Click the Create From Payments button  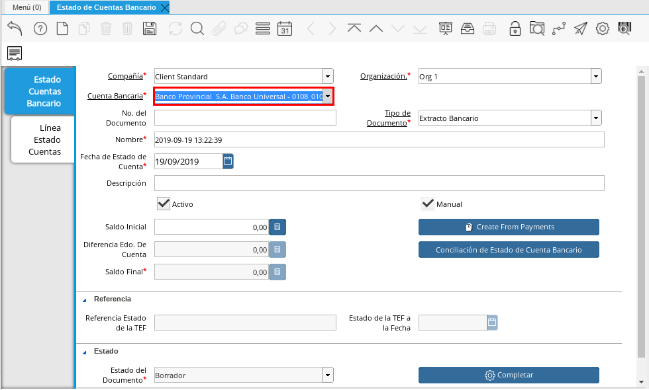[509, 227]
